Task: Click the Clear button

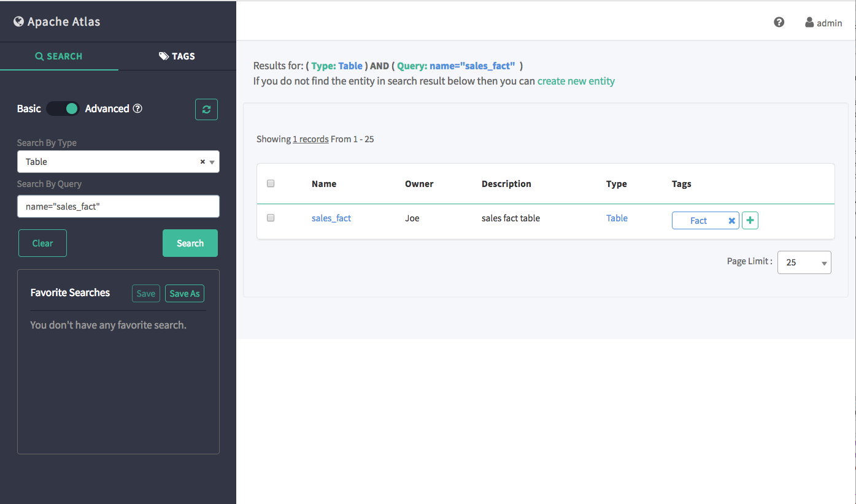Action: pyautogui.click(x=42, y=243)
